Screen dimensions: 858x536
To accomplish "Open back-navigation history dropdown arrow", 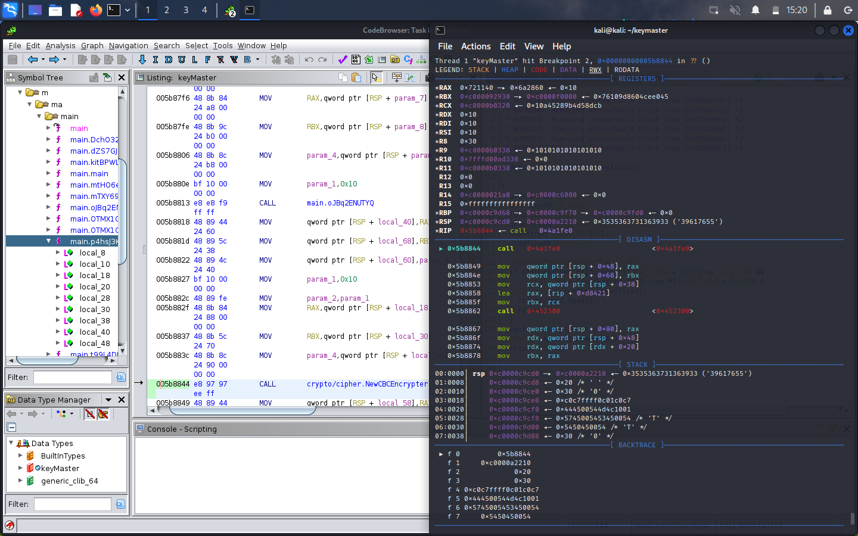I will click(43, 60).
